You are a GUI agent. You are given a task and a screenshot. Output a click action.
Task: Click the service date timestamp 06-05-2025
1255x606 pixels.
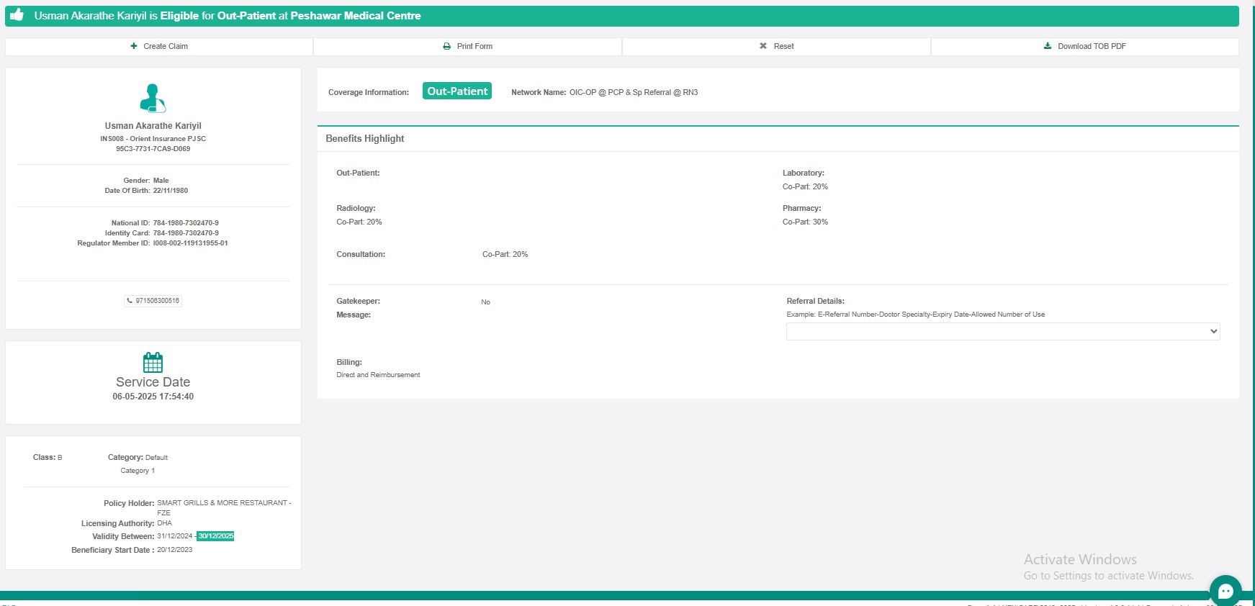point(153,397)
